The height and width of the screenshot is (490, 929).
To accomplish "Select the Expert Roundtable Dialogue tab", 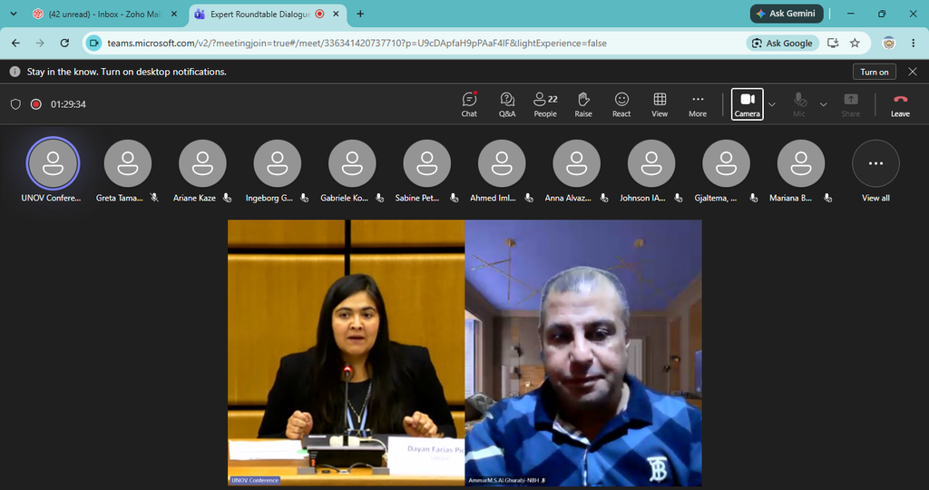I will [268, 14].
